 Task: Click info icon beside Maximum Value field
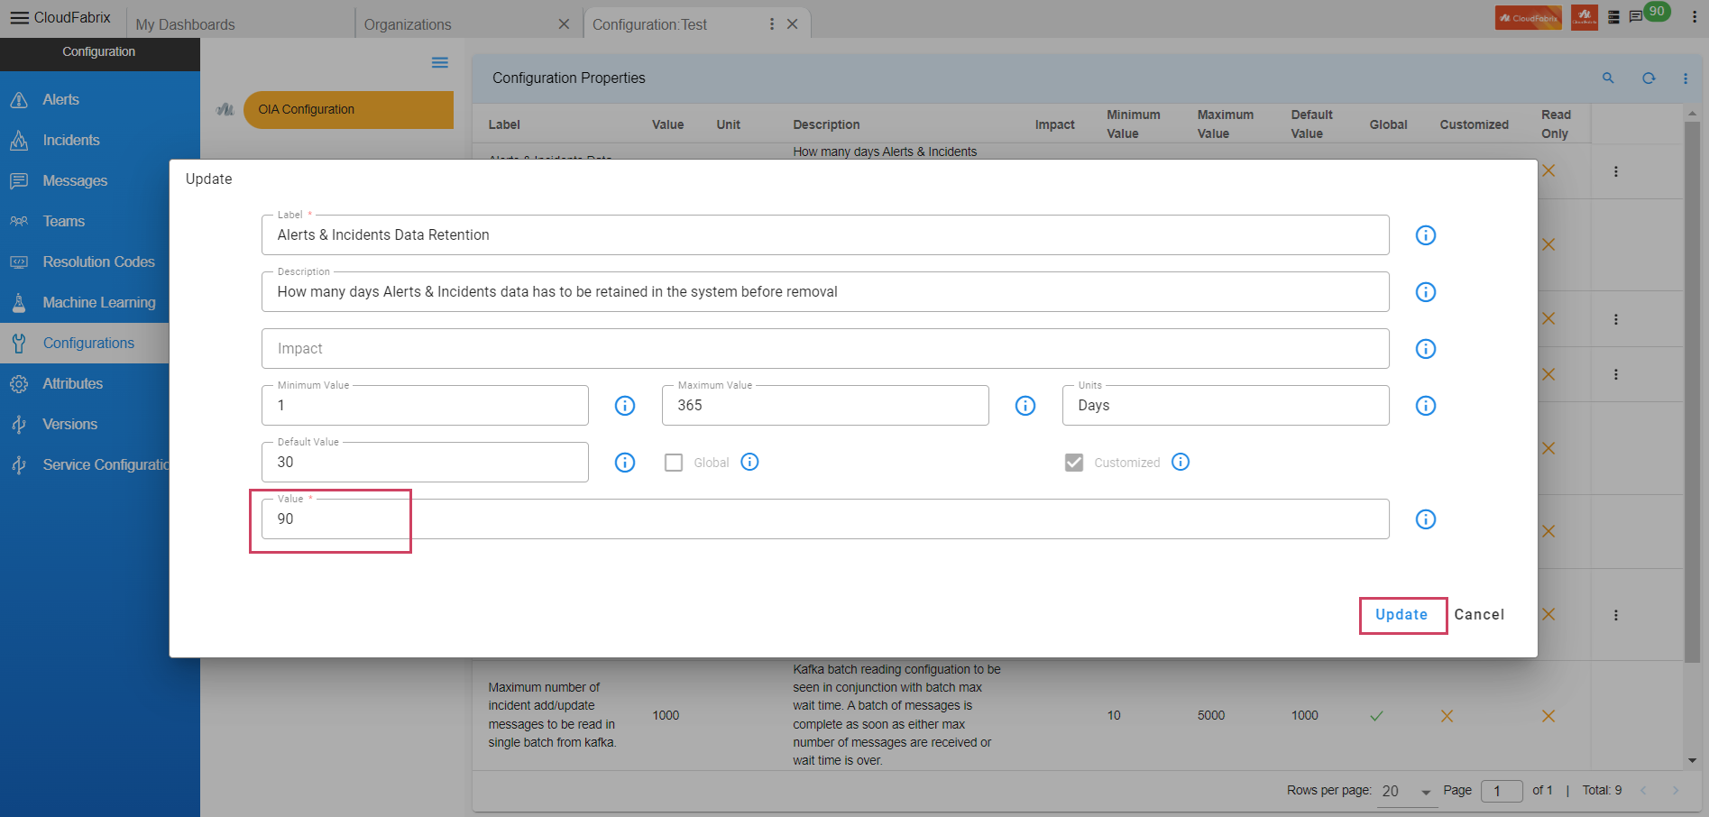click(x=1024, y=406)
